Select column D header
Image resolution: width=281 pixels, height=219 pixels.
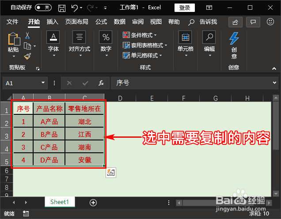coord(120,98)
